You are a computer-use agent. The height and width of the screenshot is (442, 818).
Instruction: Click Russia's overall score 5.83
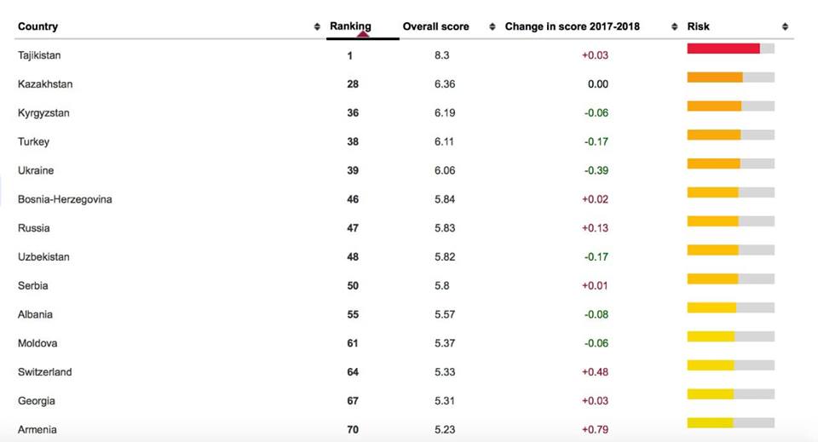(445, 228)
